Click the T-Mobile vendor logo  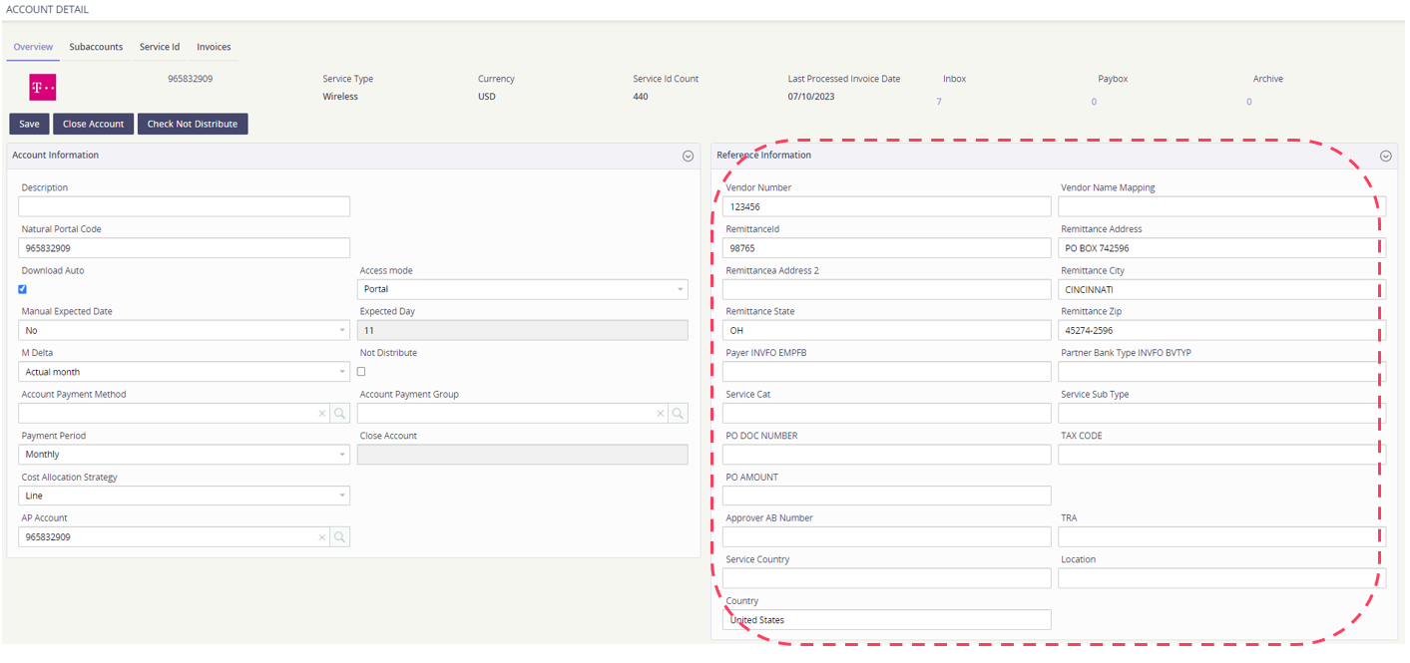pyautogui.click(x=43, y=88)
